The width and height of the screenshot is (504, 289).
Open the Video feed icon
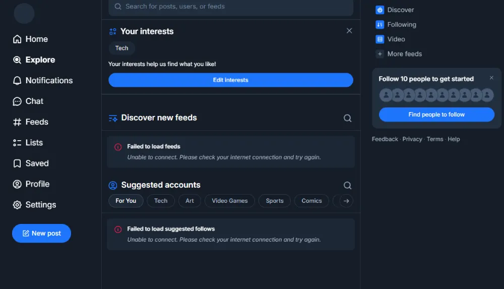coord(380,39)
